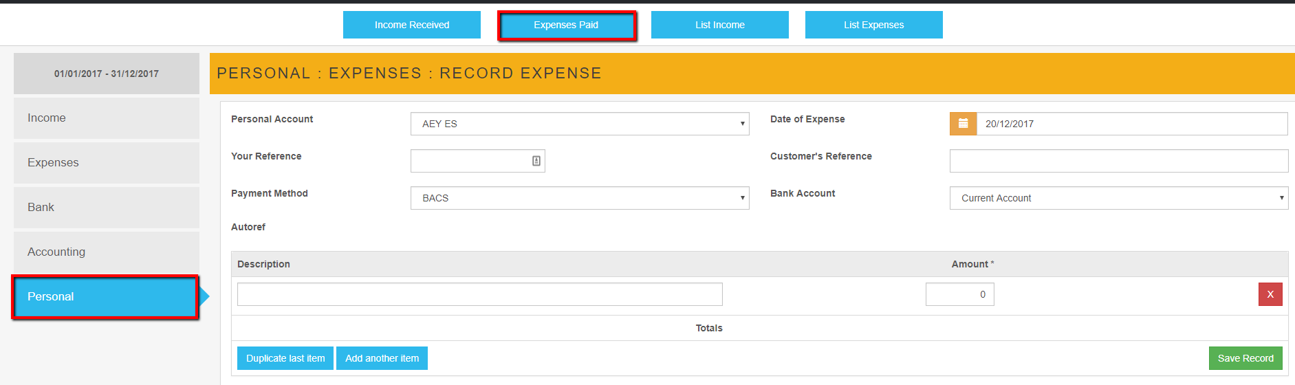
Task: Open the Personal Account dropdown
Action: (x=579, y=124)
